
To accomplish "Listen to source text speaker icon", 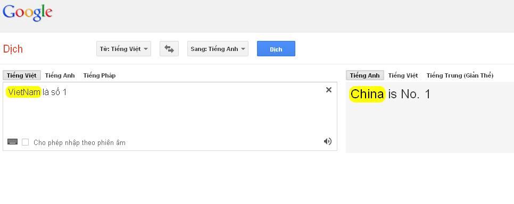I will tap(327, 141).
